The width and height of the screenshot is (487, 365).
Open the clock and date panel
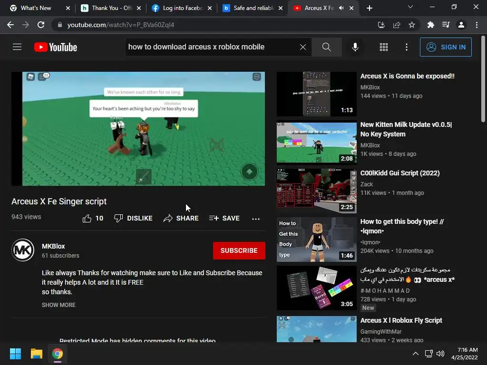(x=465, y=354)
